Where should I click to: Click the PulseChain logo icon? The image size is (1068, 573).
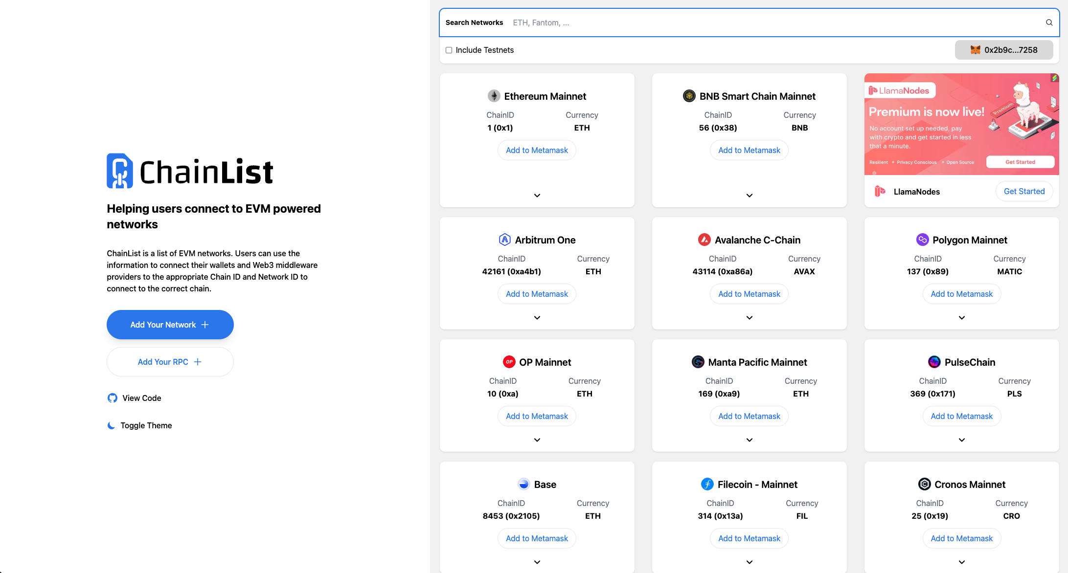point(934,362)
